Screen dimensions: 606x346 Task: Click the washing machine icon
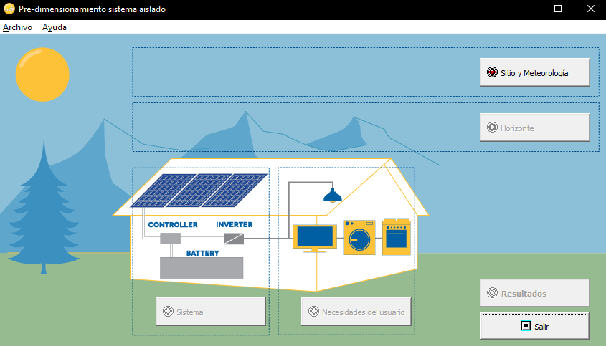point(359,237)
